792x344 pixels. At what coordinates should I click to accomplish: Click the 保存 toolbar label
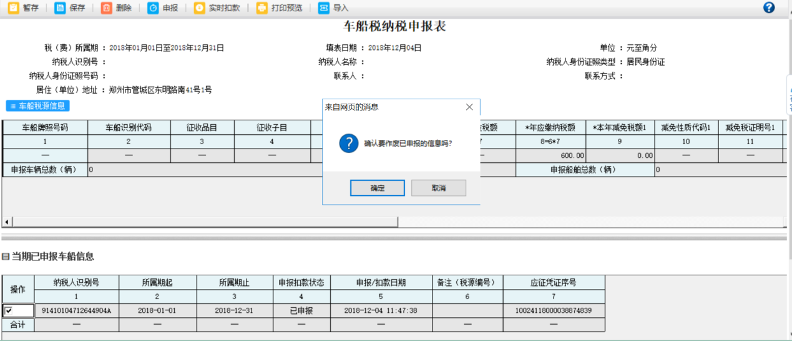[77, 8]
